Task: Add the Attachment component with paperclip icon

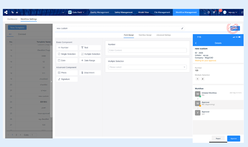Action: (x=90, y=73)
